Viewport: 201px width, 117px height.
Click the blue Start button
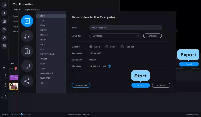[x=141, y=85]
